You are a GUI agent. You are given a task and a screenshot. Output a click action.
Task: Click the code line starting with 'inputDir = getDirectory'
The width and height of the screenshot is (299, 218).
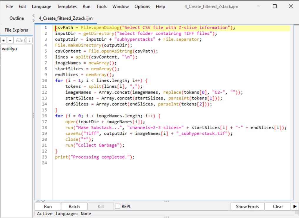(x=136, y=34)
